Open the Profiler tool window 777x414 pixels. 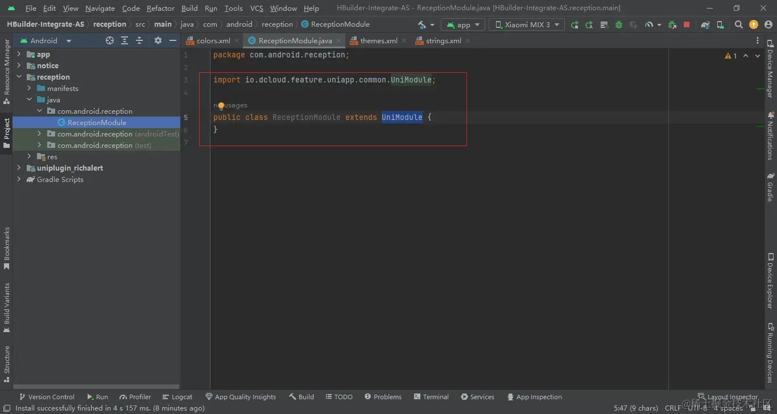(x=135, y=397)
